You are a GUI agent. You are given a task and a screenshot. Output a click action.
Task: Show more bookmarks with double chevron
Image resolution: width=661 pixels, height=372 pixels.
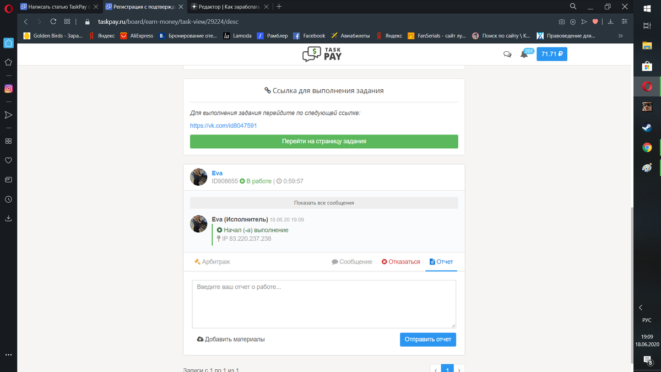tap(621, 36)
